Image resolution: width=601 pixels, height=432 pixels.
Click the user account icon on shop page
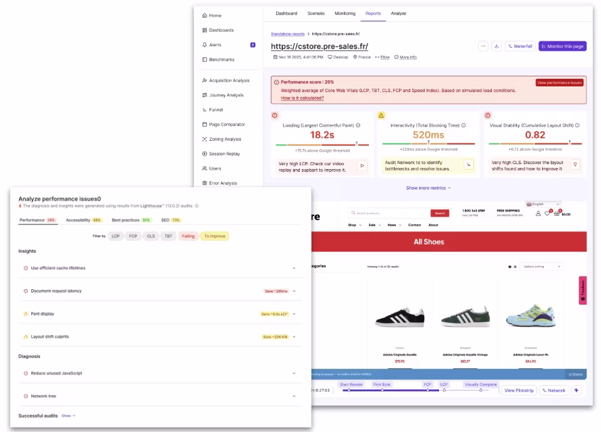(x=538, y=213)
